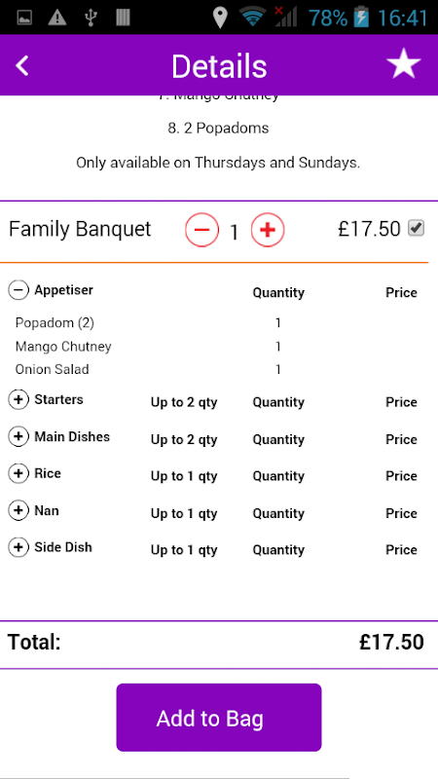The height and width of the screenshot is (779, 438).
Task: Tap the back arrow in header
Action: click(22, 65)
